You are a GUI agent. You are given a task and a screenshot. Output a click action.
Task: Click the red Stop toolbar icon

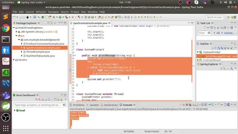73,17
